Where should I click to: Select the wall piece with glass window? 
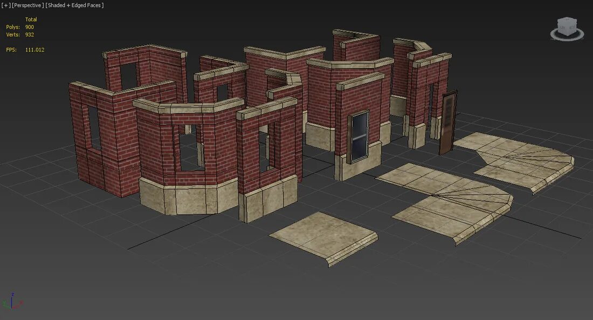pyautogui.click(x=358, y=127)
